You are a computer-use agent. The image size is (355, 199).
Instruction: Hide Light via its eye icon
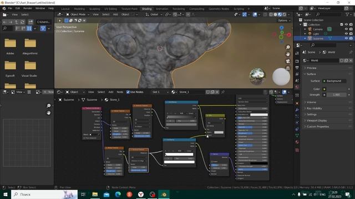click(x=346, y=34)
